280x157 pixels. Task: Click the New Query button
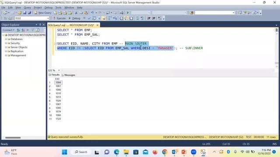pyautogui.click(x=43, y=13)
